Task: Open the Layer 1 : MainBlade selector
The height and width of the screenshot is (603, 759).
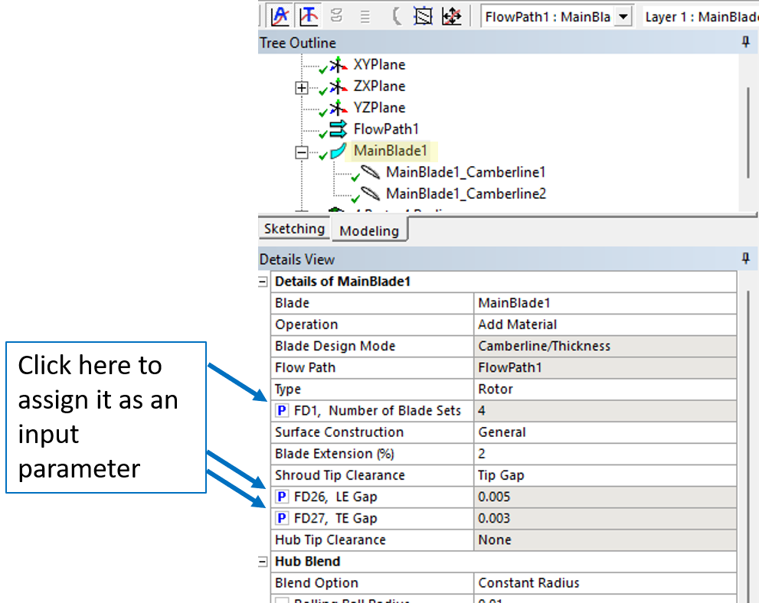Action: 700,17
